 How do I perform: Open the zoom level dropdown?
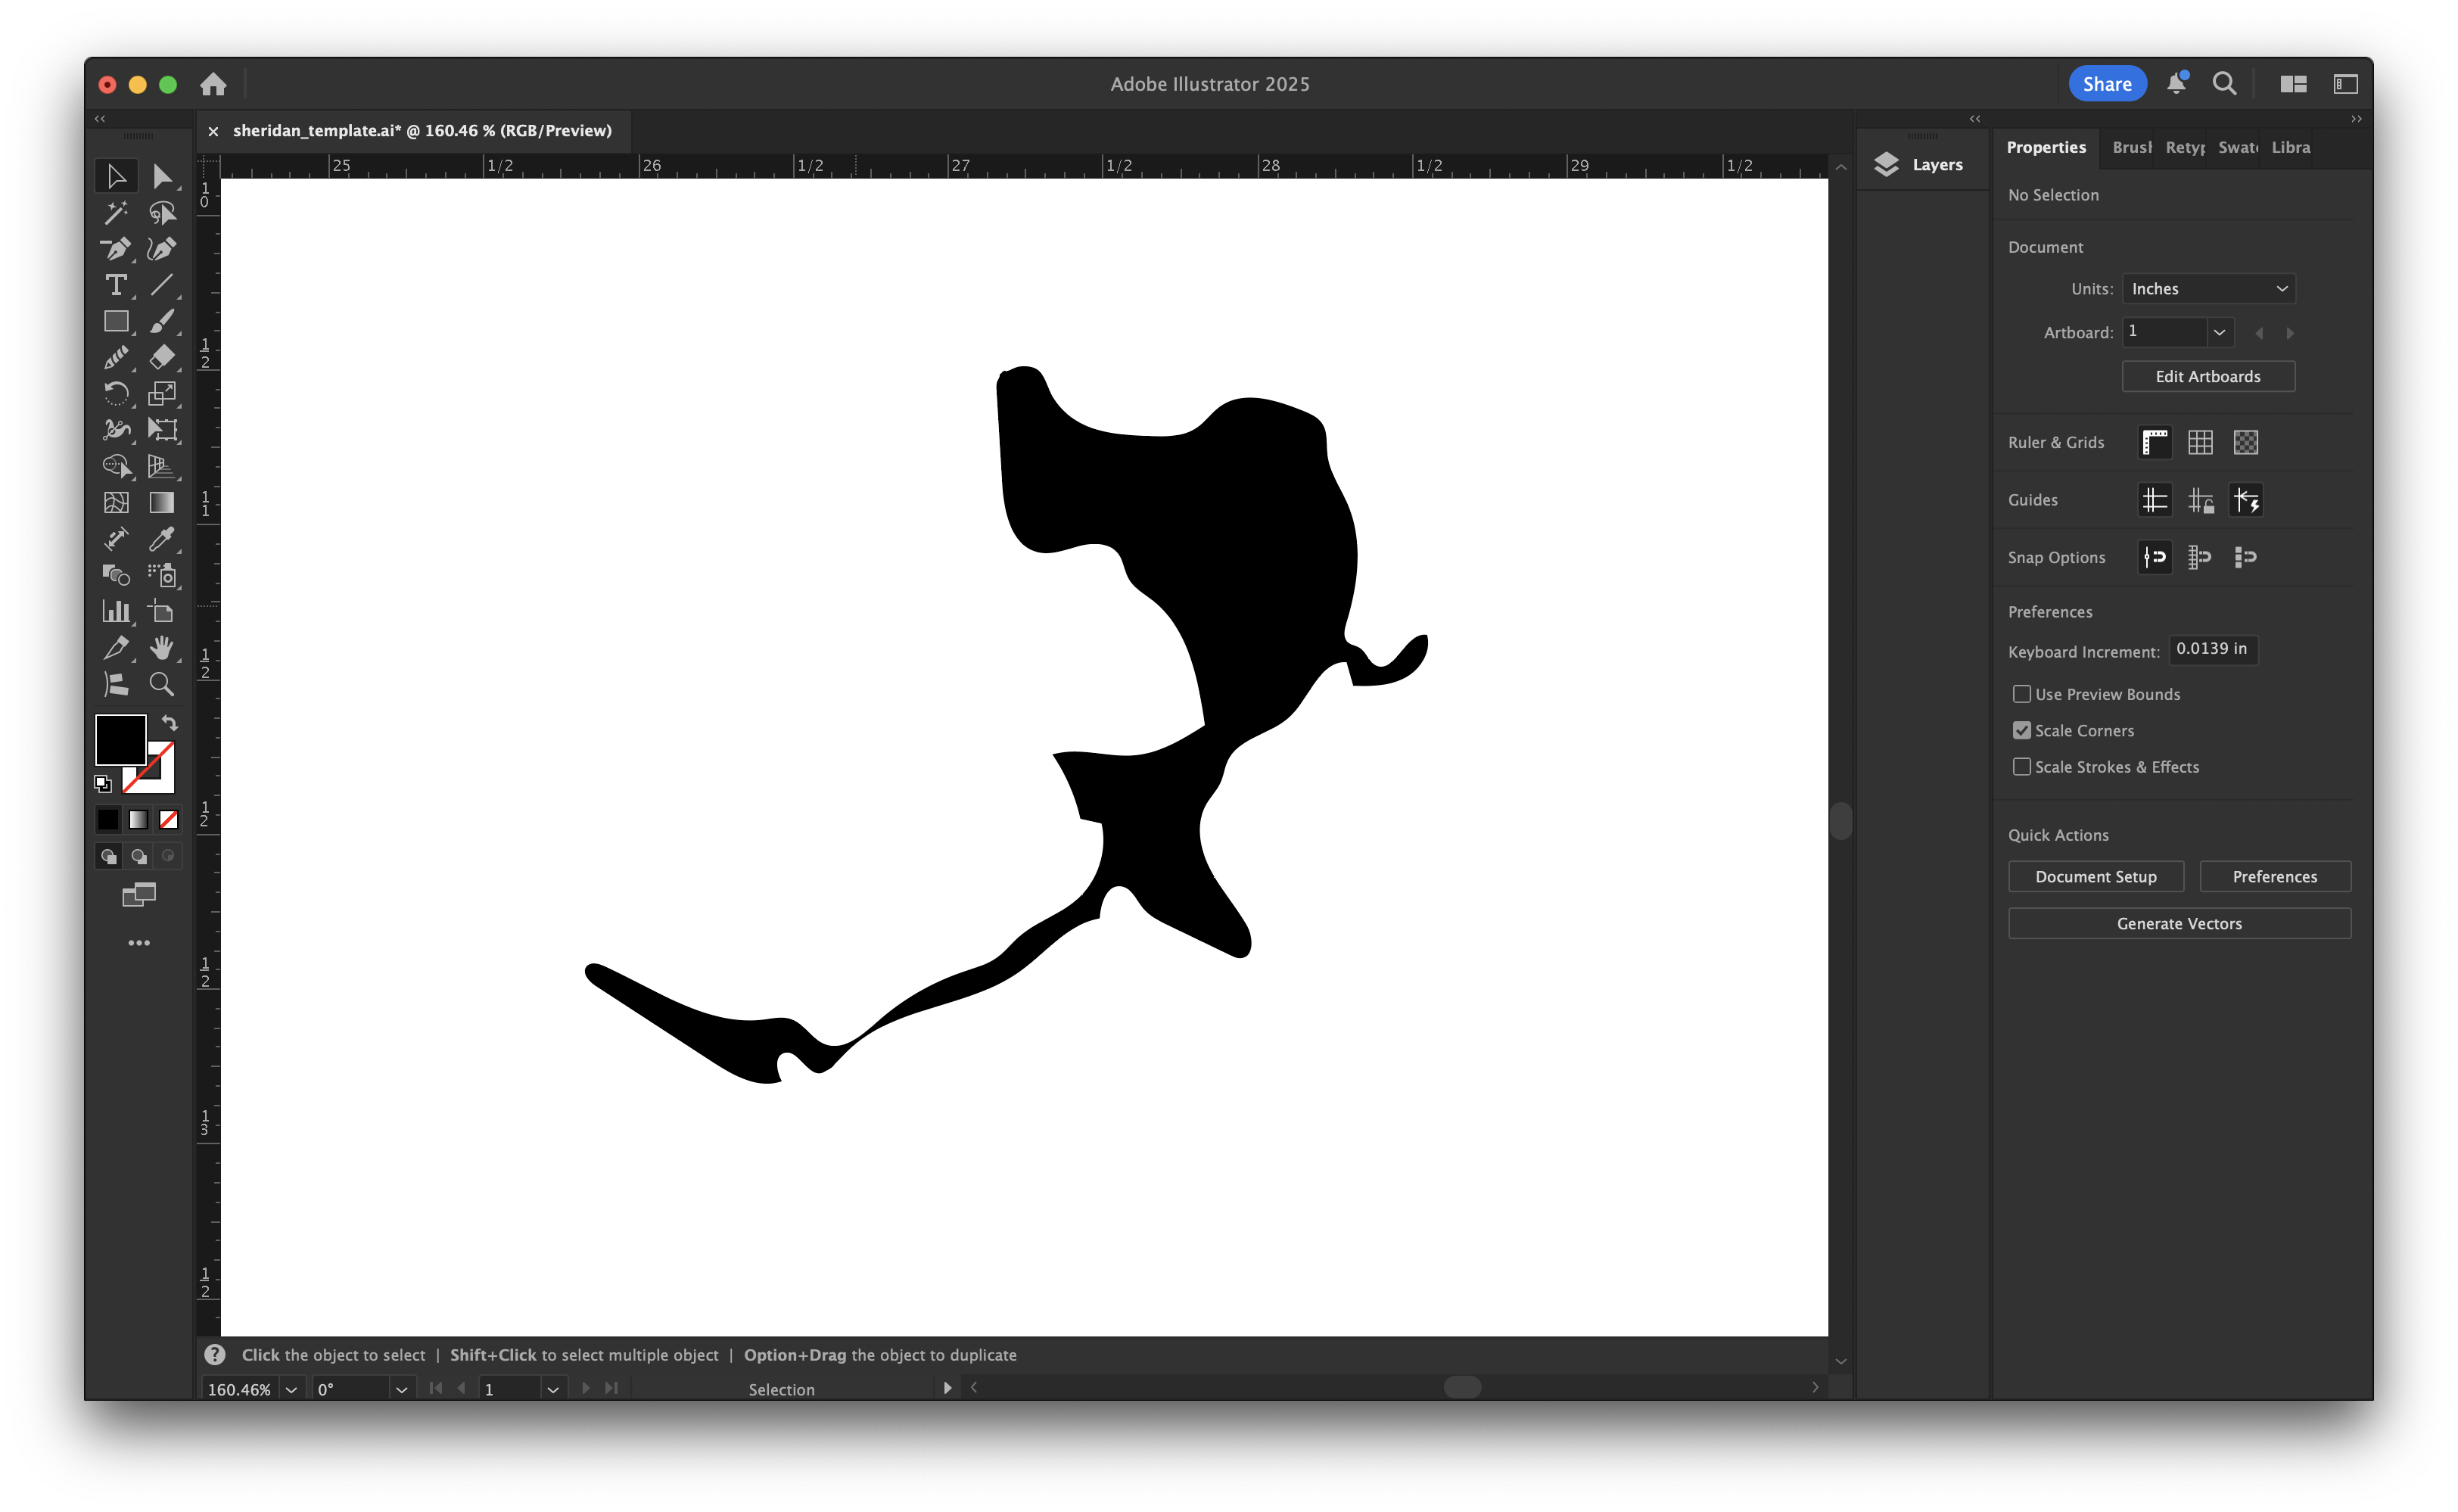click(290, 1389)
